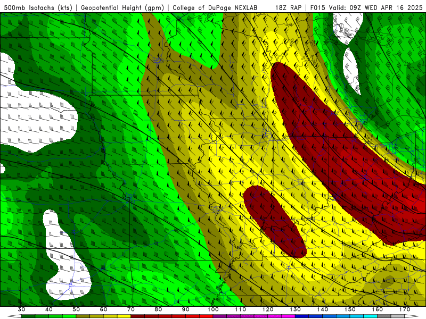Screen dimensions: 426x319
Task: Click the 40 label on color scale
Action: click(x=49, y=309)
